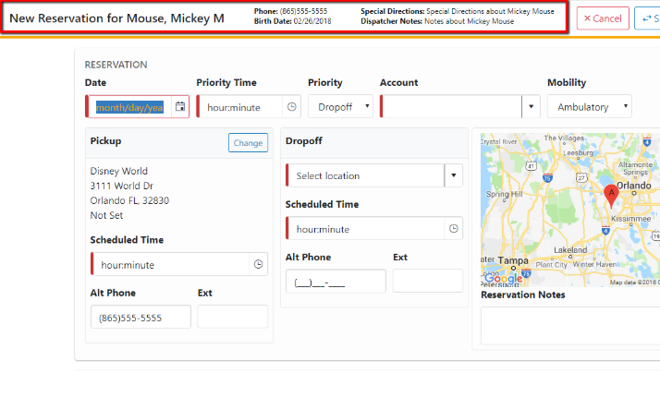Screen dimensions: 660x397
Task: Open the Dropoff Select location dropdown arrow
Action: pyautogui.click(x=453, y=175)
